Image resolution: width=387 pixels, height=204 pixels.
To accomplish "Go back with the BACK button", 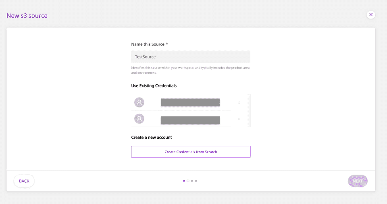I will 24,181.
